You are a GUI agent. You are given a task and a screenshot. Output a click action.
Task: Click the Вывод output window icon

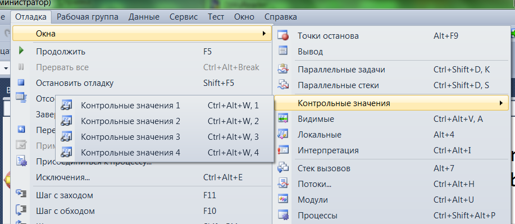point(283,51)
